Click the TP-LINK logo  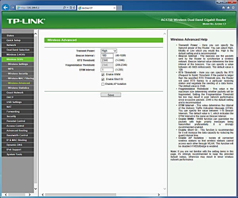point(26,21)
